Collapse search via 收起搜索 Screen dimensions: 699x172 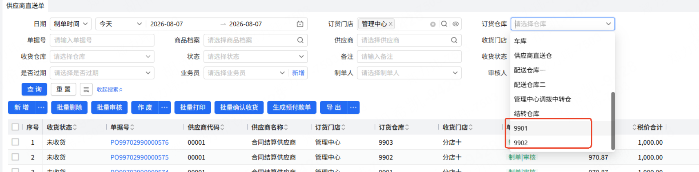point(109,89)
